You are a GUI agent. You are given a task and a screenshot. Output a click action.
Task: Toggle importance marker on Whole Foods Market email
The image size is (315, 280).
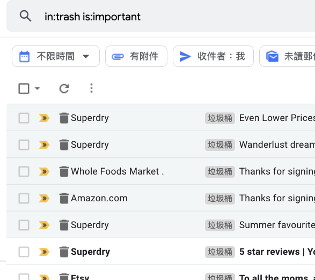click(44, 171)
